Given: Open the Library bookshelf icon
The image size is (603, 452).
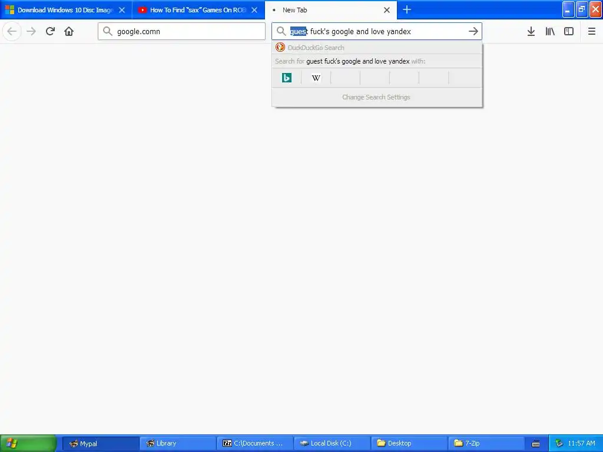Looking at the screenshot, I should 550,31.
